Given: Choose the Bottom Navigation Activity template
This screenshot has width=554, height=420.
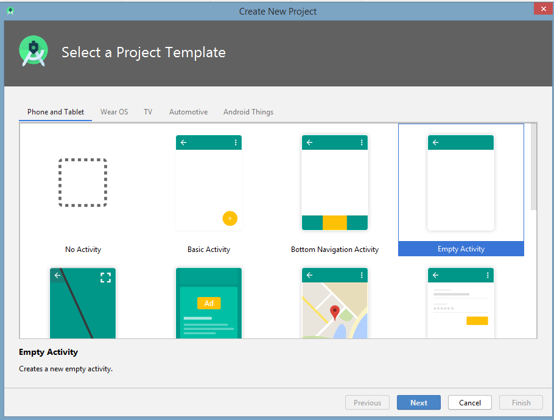Looking at the screenshot, I should tap(334, 183).
